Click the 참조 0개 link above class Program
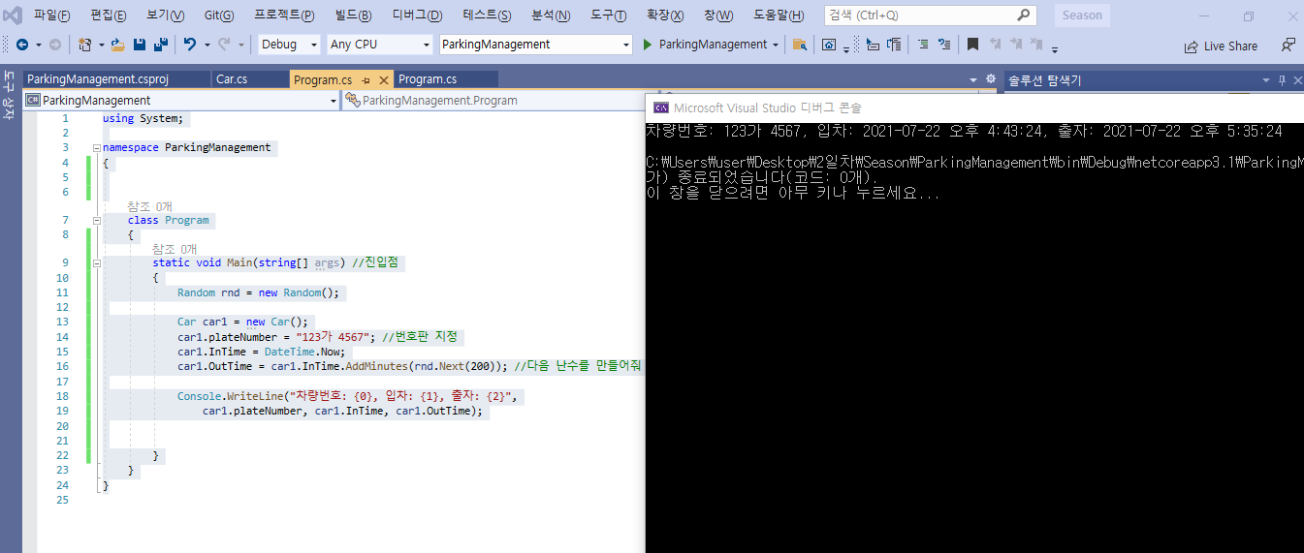The image size is (1304, 553). pos(149,206)
